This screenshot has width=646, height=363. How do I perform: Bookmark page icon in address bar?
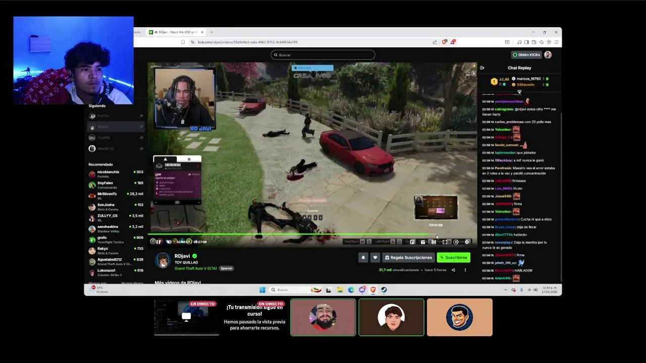click(183, 42)
